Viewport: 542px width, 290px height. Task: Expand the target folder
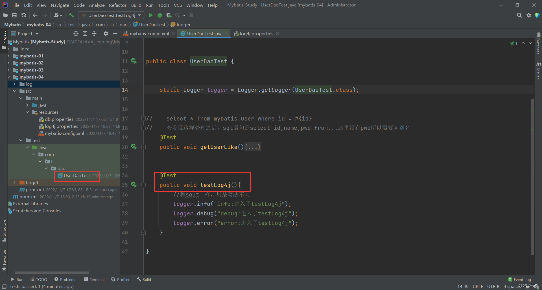(x=15, y=182)
